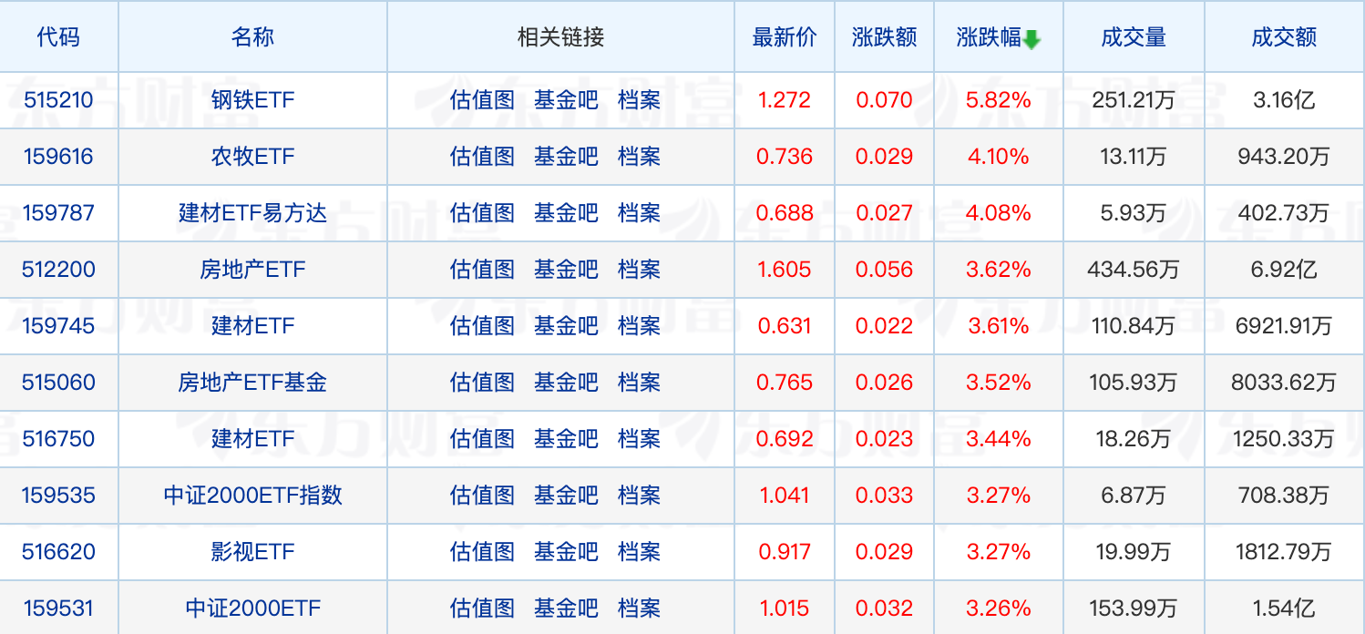Open the 房地产ETF基金 name link
The image size is (1365, 634).
pos(252,383)
